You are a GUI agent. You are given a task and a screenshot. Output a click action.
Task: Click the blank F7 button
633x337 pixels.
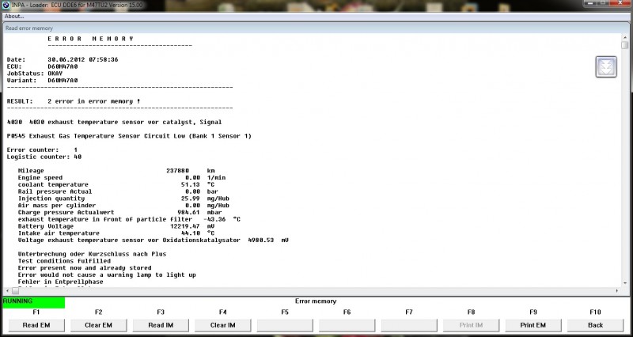(409, 325)
